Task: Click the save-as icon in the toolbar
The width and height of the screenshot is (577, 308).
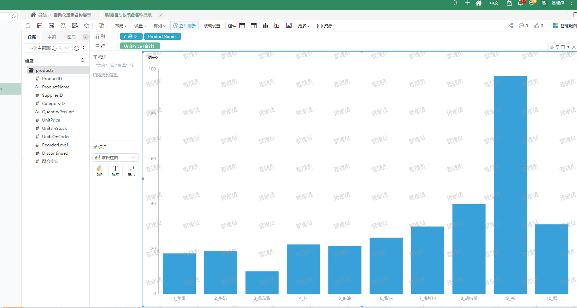Action: click(x=51, y=26)
